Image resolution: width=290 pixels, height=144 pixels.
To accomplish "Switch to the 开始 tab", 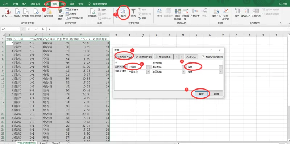I will coord(16,4).
